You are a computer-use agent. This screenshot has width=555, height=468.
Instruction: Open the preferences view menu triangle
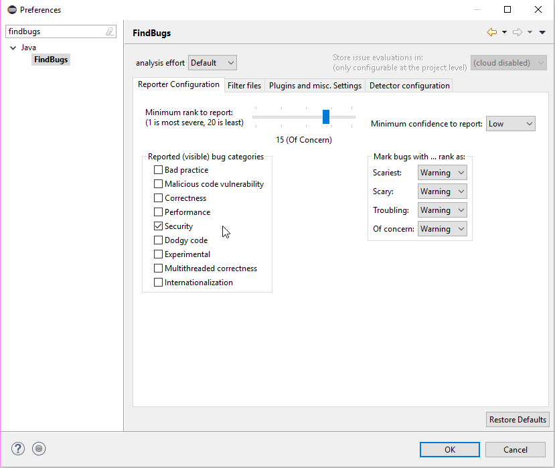click(542, 32)
